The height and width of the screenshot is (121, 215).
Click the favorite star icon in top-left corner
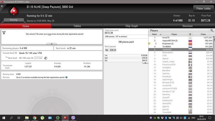2,6
